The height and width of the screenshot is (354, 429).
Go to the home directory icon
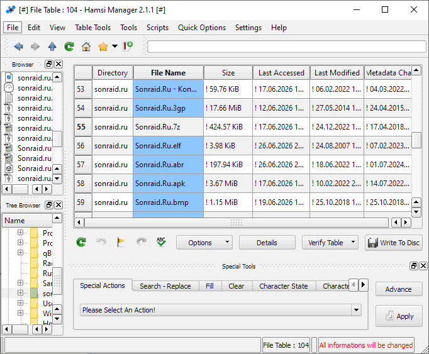(86, 47)
